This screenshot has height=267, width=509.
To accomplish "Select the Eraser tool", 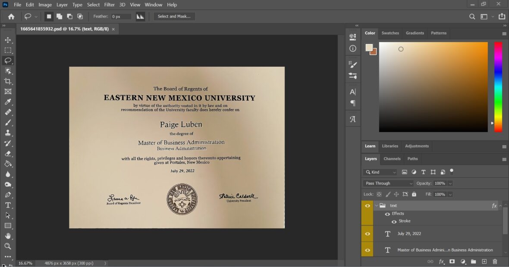I will pyautogui.click(x=8, y=154).
